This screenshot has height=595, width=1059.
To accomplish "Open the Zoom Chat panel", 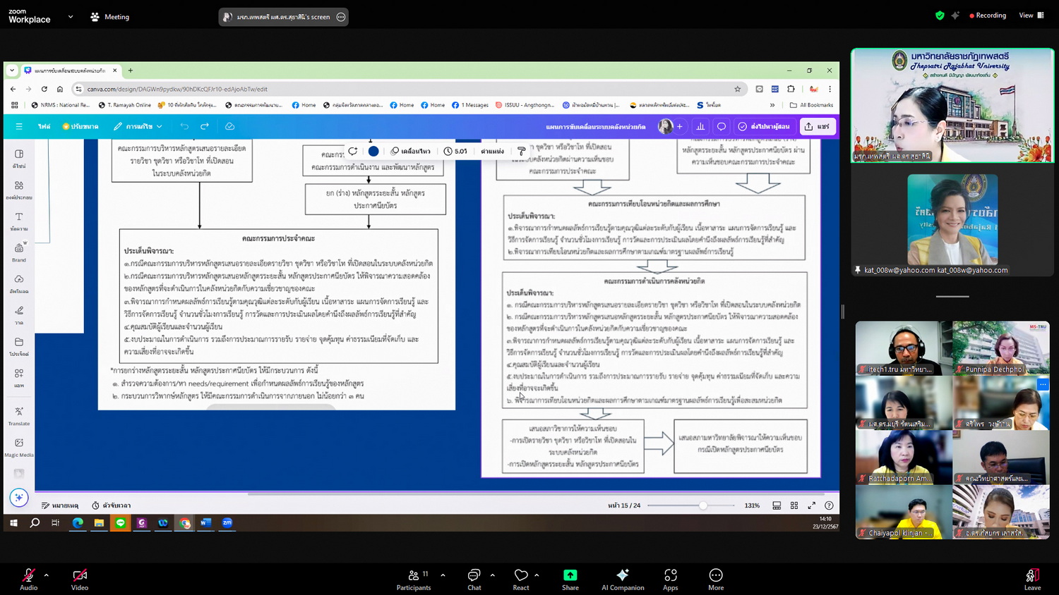I will click(x=474, y=579).
